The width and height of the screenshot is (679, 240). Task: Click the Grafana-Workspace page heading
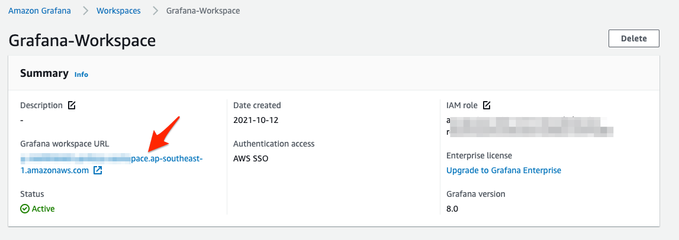[x=82, y=40]
